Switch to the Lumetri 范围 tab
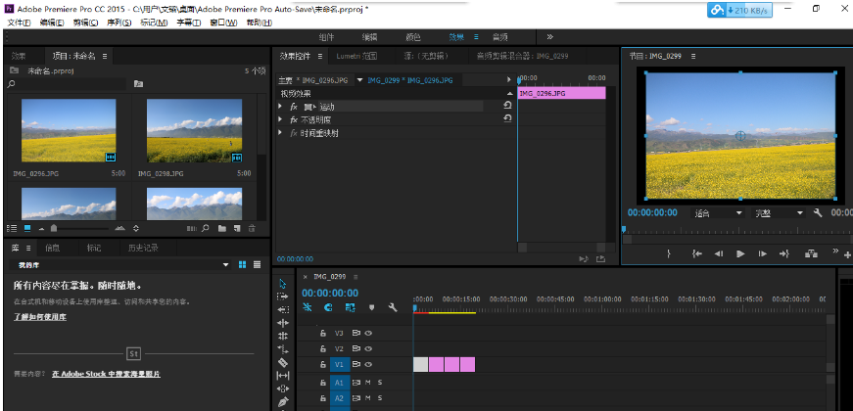This screenshot has width=853, height=411. [356, 56]
